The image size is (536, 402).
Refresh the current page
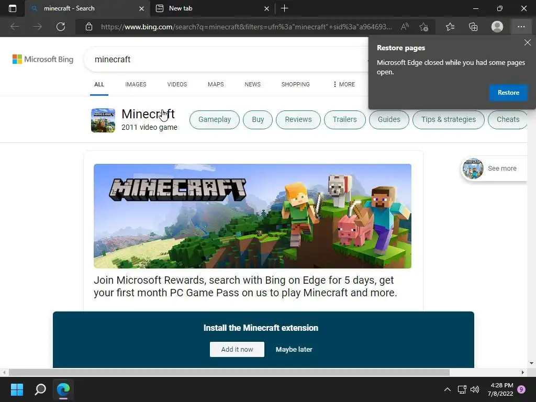tap(61, 27)
